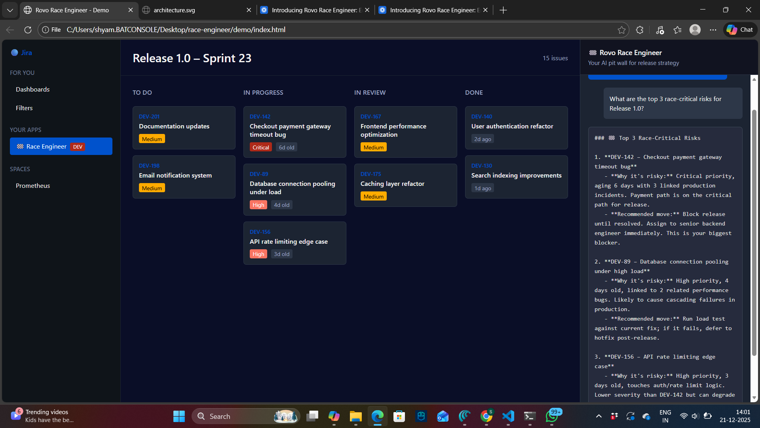The height and width of the screenshot is (428, 760).
Task: Open the Copilot Chat button
Action: click(x=740, y=30)
